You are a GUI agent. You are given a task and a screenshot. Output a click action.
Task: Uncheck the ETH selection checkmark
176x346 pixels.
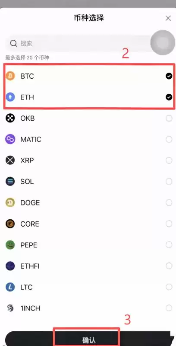coord(169,97)
